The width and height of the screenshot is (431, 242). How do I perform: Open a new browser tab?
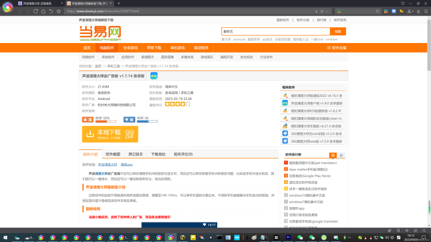click(119, 3)
